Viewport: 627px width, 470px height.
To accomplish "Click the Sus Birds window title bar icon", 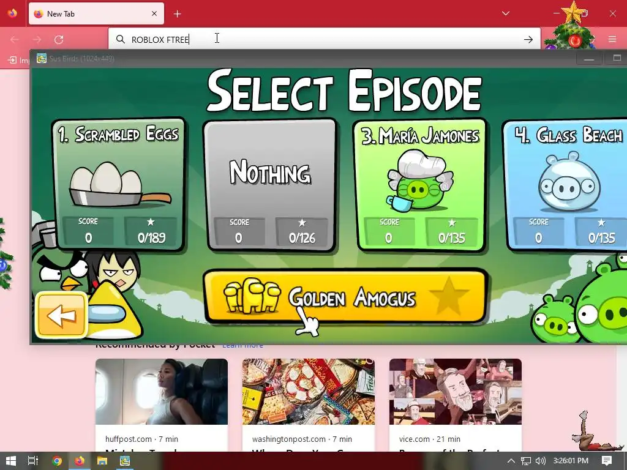I will coord(41,58).
